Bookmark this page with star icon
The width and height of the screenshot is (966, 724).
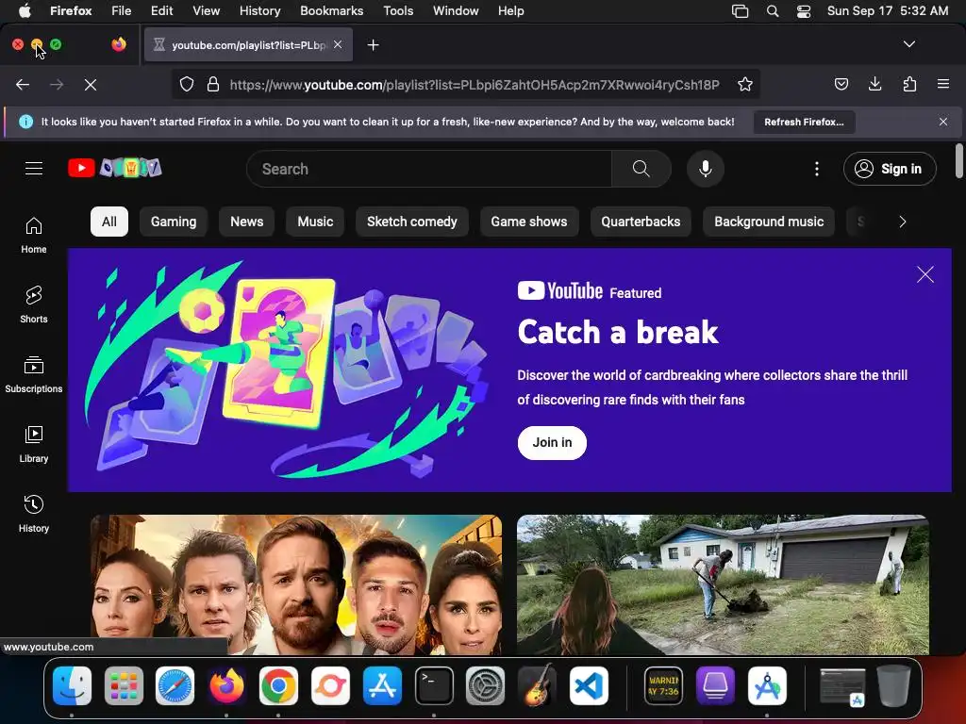tap(745, 84)
